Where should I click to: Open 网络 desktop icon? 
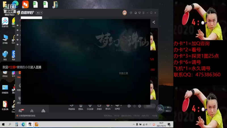(5, 55)
